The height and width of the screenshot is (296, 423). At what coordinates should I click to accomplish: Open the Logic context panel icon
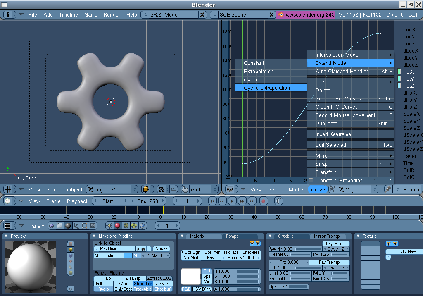51,225
